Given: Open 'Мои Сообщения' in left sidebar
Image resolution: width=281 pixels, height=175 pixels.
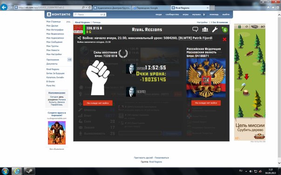Looking at the screenshot, I should 54,42.
